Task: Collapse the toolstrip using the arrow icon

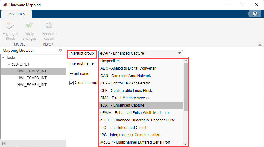Action: tap(260, 44)
